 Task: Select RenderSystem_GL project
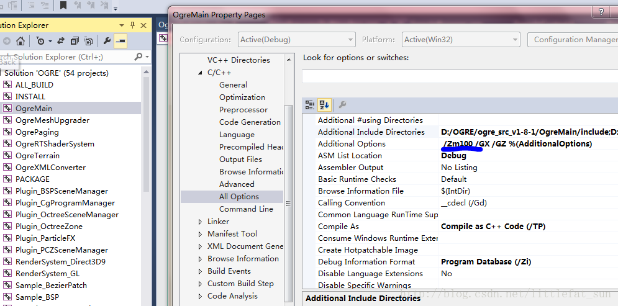click(47, 274)
